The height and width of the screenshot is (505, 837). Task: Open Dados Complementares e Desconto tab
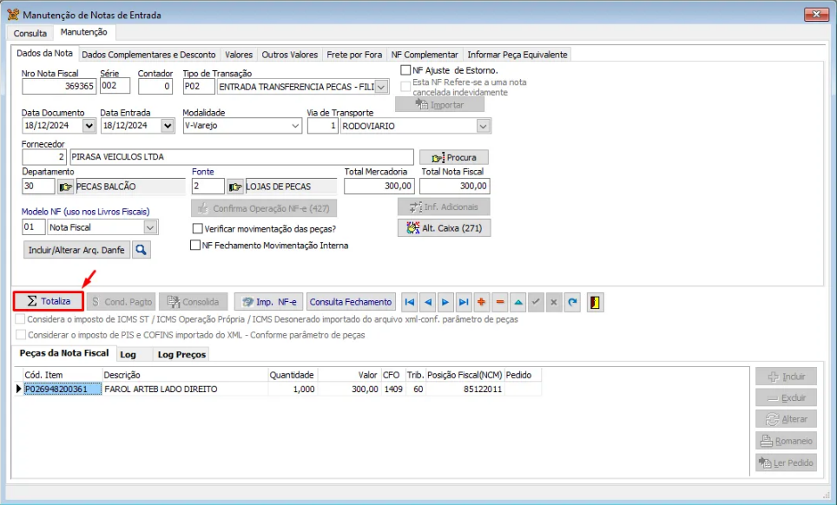click(148, 55)
